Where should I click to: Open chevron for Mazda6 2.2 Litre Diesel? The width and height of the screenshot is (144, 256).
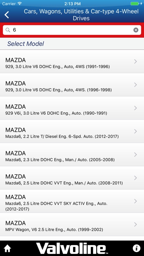click(x=135, y=131)
